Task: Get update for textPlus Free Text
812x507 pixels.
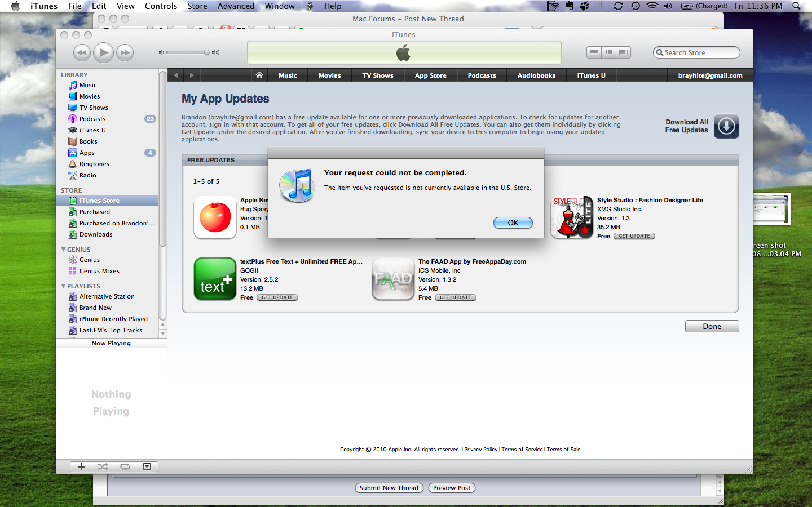Action: coord(277,297)
